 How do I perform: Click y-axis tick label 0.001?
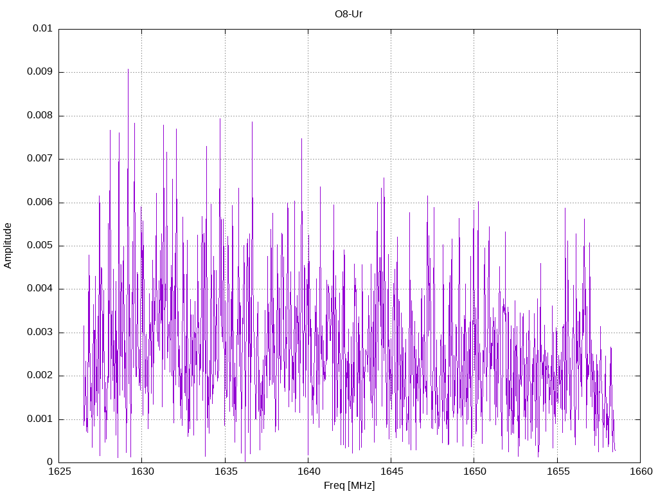(39, 419)
